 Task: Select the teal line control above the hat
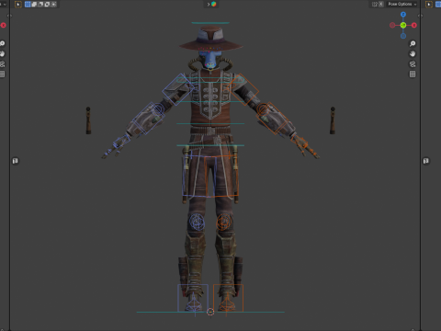click(x=210, y=23)
